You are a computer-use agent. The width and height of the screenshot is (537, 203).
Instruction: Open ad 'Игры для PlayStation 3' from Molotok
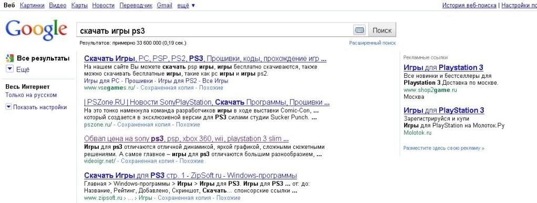444,110
